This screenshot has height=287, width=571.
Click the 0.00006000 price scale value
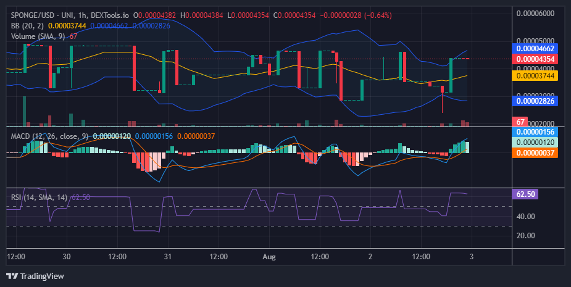coord(535,14)
